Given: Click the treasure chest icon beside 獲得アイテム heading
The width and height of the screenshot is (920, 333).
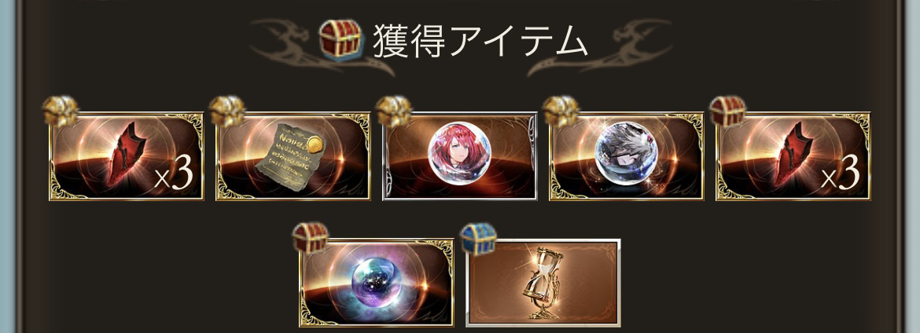Looking at the screenshot, I should [x=341, y=39].
